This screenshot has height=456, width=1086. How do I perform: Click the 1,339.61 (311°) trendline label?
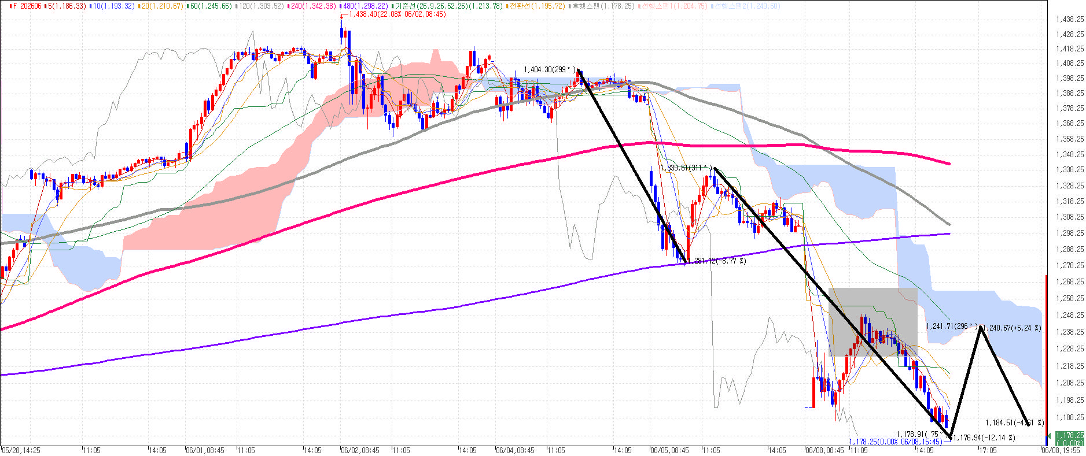[x=686, y=168]
